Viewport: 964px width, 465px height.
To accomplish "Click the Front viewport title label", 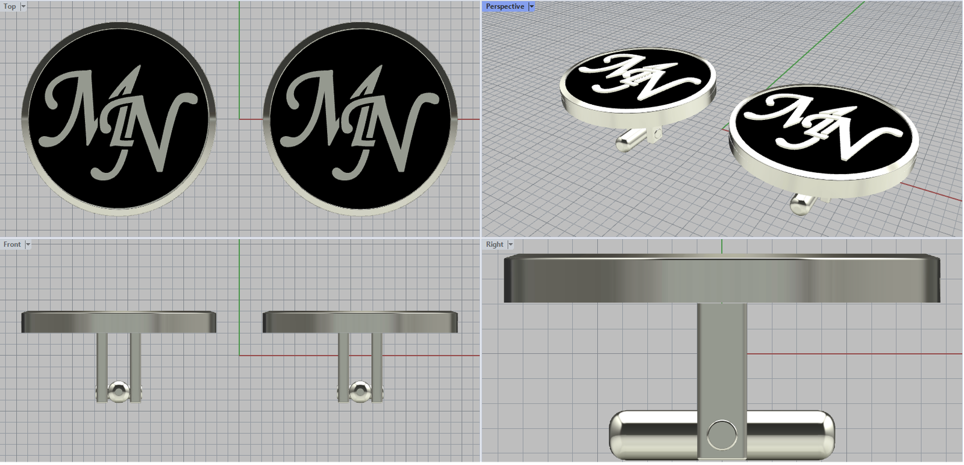I will pyautogui.click(x=11, y=245).
